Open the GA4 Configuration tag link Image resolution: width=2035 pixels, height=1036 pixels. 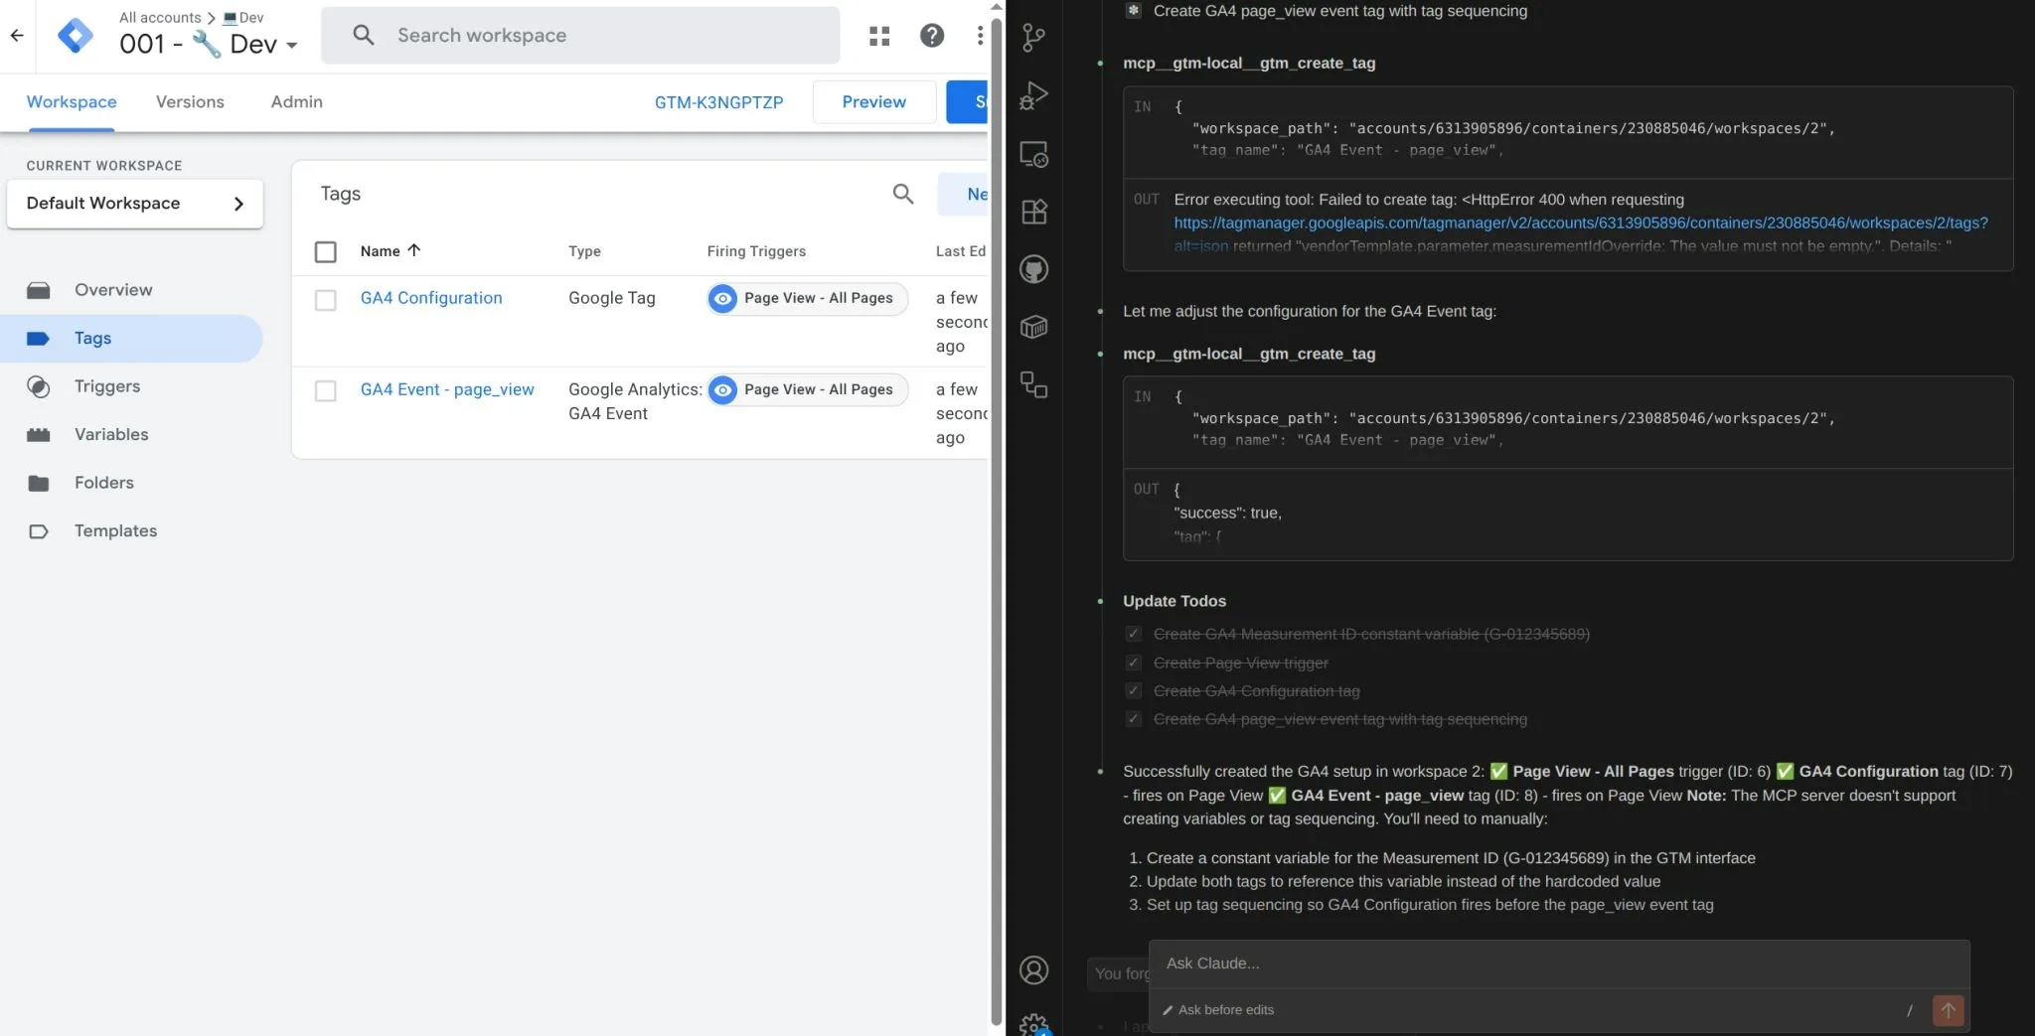tap(431, 298)
